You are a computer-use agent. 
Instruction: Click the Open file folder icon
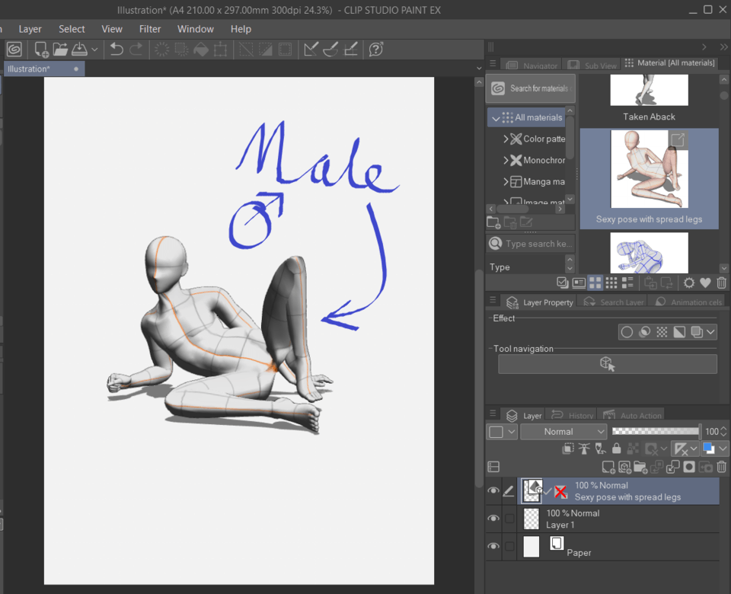61,49
